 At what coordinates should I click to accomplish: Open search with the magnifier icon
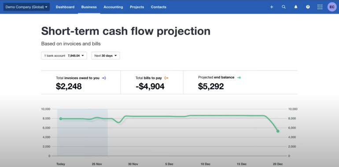(x=284, y=7)
